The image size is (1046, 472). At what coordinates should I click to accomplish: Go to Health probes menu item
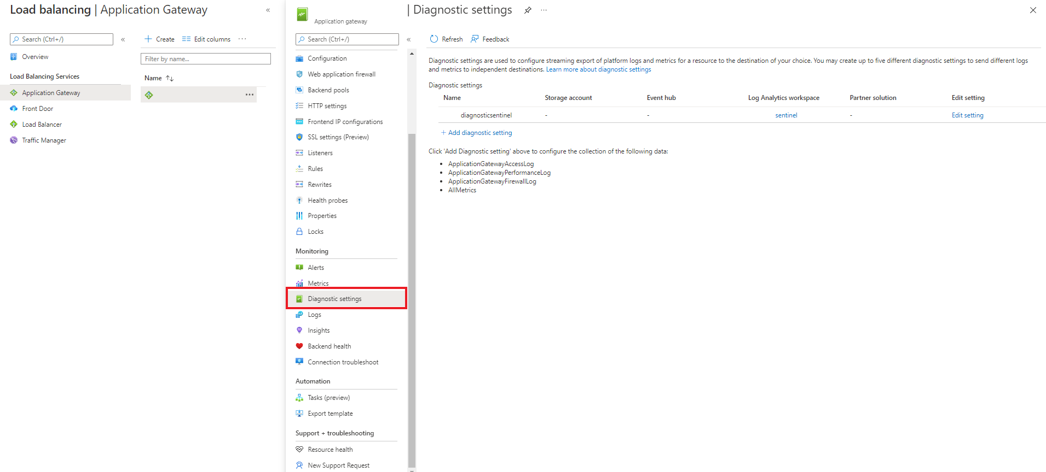click(327, 200)
